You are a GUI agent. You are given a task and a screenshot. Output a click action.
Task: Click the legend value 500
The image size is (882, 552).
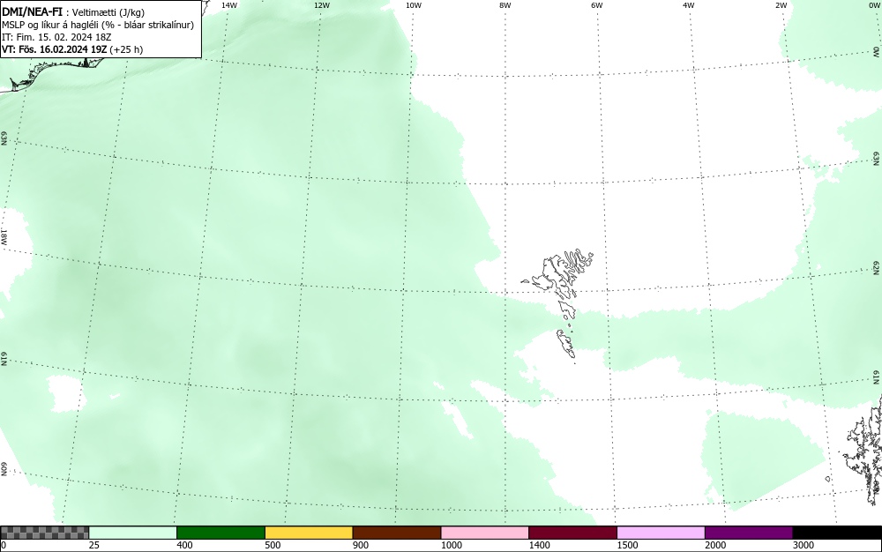click(x=273, y=545)
